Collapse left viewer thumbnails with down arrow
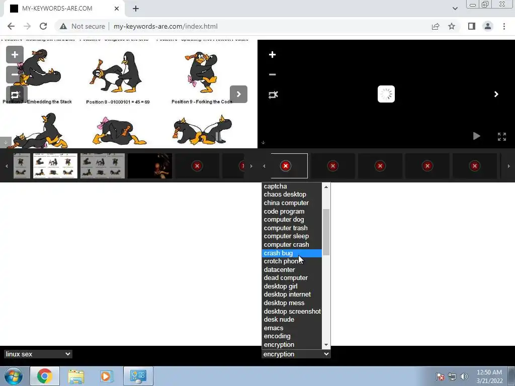 (x=6, y=142)
